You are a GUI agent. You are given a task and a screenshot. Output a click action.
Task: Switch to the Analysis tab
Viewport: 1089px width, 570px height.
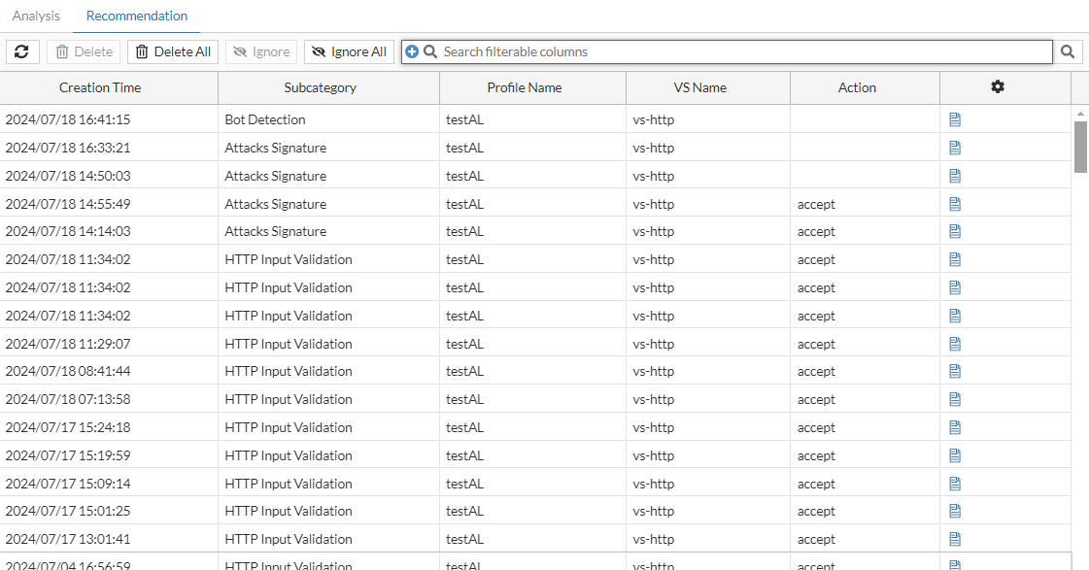coord(36,16)
